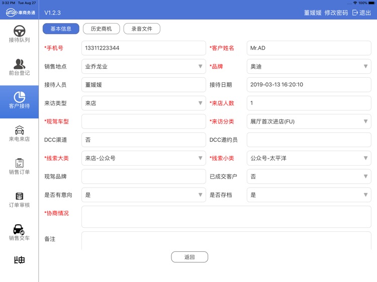Viewport: 377px width, 282px height.
Task: Switch to the 基本信息 tab
Action: click(61, 29)
